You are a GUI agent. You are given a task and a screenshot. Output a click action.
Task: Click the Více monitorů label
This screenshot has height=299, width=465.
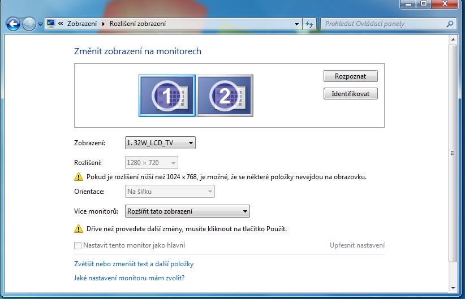pyautogui.click(x=96, y=211)
